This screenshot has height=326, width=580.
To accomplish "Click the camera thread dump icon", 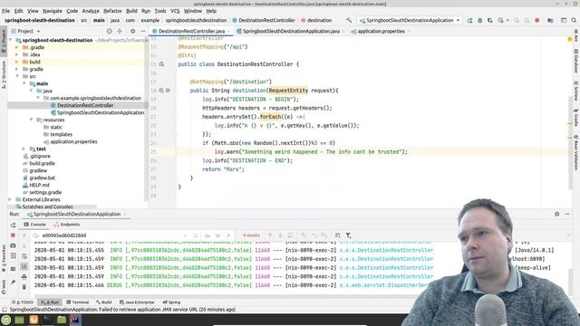I will tap(13, 245).
